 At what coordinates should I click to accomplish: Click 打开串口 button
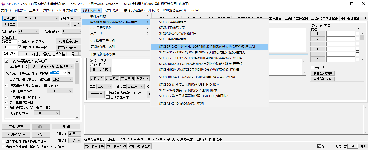pos(96,95)
